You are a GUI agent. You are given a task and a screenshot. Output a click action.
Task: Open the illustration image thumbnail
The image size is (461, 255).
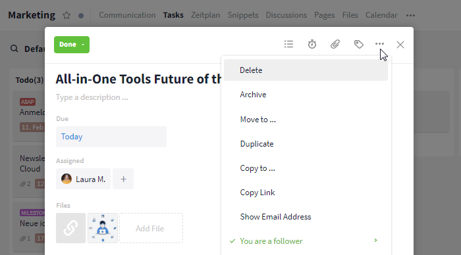[103, 228]
